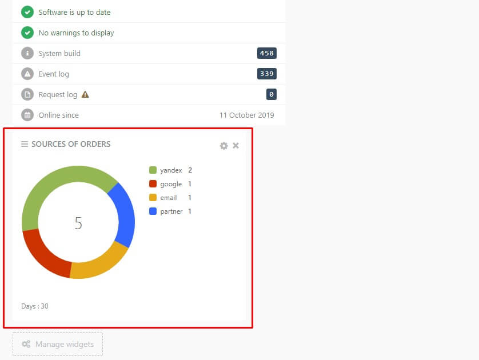The image size is (479, 360).
Task: Click the warning triangle next to Request log
Action: click(85, 94)
